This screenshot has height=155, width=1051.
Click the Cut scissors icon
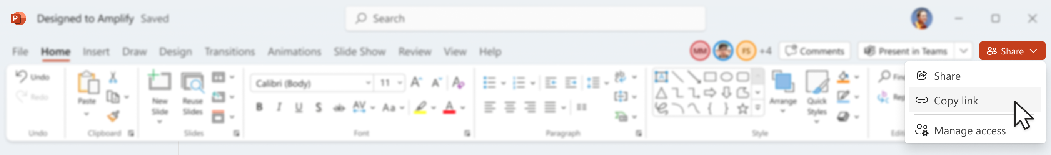click(113, 77)
